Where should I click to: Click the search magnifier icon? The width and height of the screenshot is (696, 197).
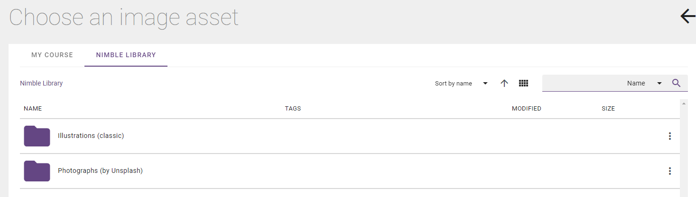(x=677, y=83)
